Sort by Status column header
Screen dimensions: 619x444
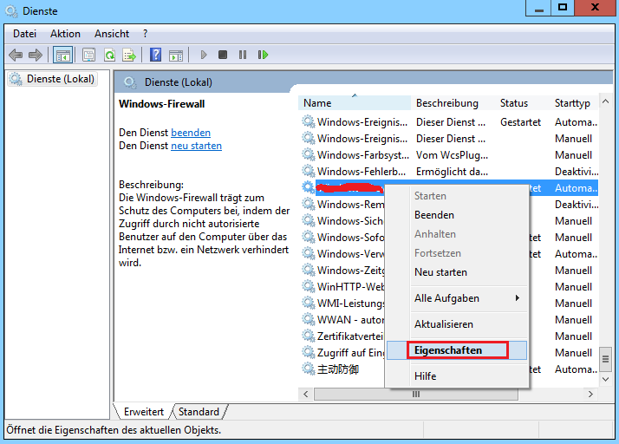click(x=522, y=103)
